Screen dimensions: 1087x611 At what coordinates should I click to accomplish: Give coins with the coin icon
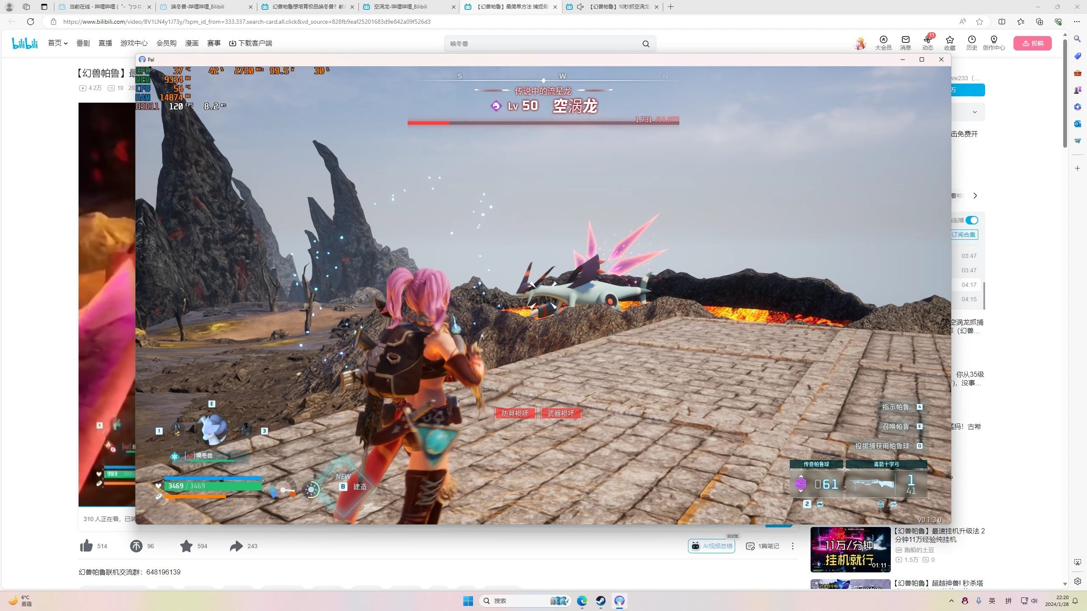click(x=136, y=546)
